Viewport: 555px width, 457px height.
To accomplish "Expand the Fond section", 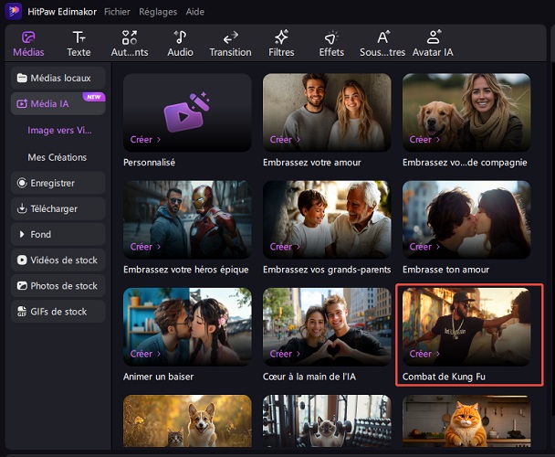I will 58,234.
